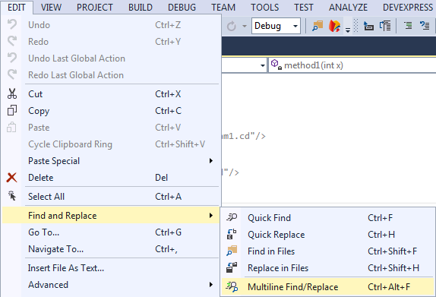The width and height of the screenshot is (436, 297).
Task: Choose Cut from the Edit menu
Action: 111,94
